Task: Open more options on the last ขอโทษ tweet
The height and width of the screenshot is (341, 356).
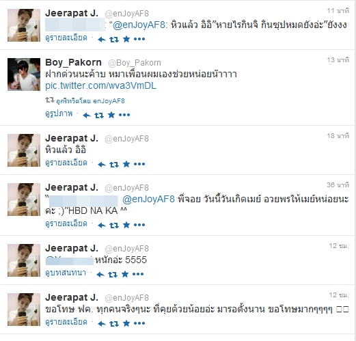Action: click(139, 323)
